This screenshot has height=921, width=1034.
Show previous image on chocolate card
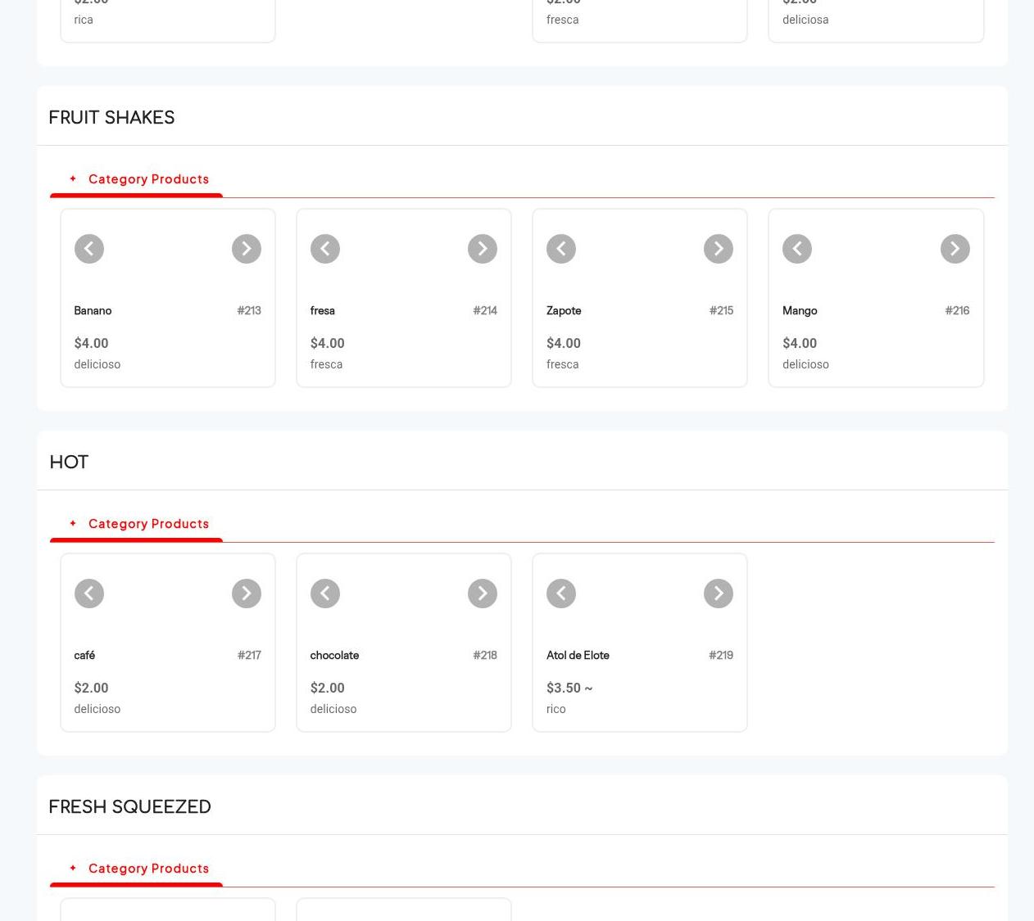tap(324, 594)
